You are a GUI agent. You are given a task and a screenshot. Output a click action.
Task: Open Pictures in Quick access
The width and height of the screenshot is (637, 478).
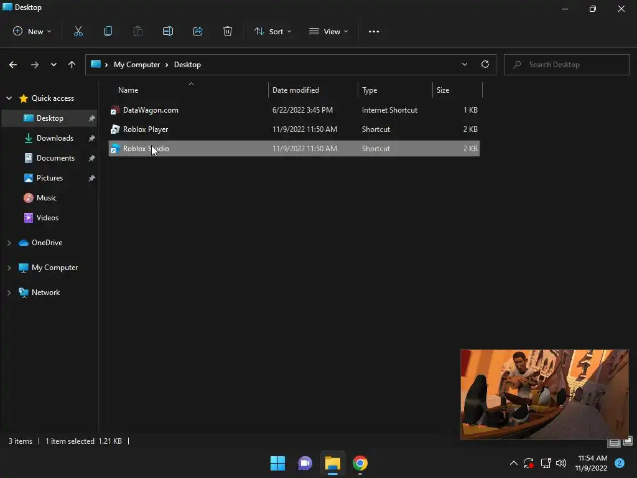50,178
